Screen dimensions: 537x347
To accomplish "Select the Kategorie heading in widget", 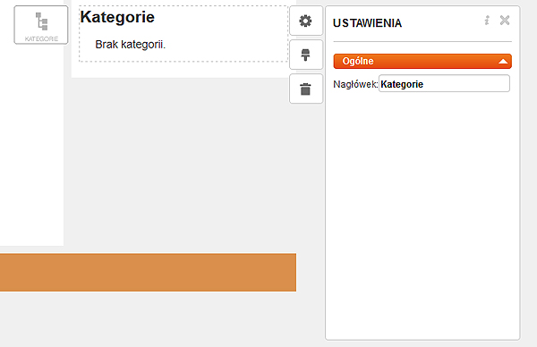I will click(117, 17).
